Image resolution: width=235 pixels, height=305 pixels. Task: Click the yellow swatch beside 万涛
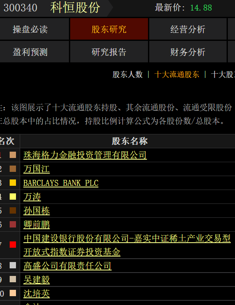point(13,197)
